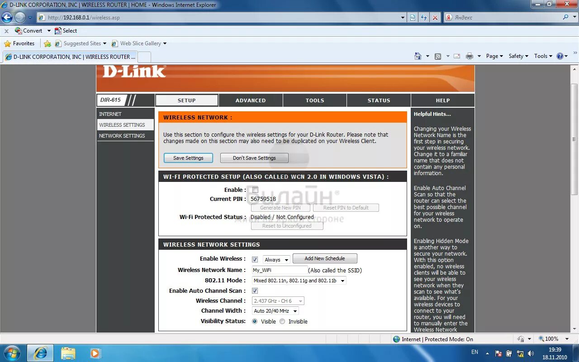The height and width of the screenshot is (362, 579).
Task: Click the Refresh icon in address bar
Action: tap(424, 18)
